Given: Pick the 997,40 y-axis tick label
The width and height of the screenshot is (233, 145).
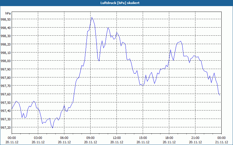Looking at the screenshot, I should (5, 111).
